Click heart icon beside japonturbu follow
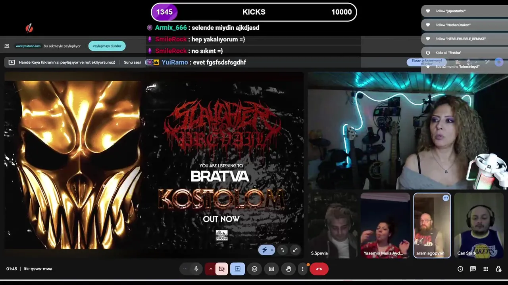Screen dimensions: 508x285 tap(428, 11)
